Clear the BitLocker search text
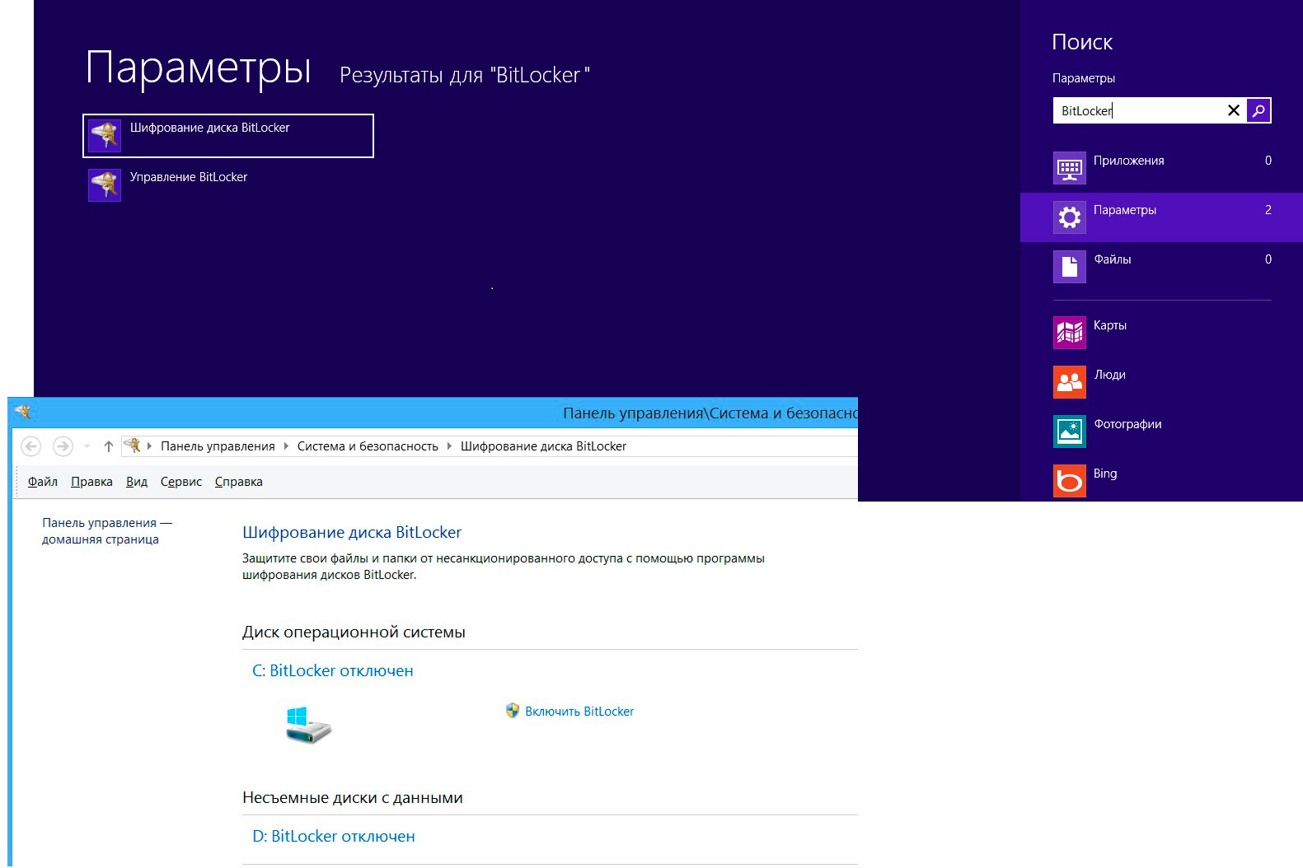 click(x=1233, y=110)
